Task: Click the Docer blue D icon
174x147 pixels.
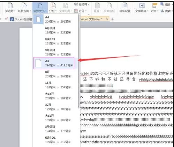Action: (12, 19)
